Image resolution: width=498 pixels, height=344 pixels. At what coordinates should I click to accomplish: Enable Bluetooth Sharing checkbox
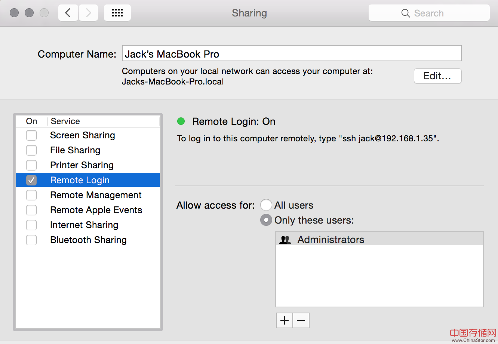click(x=31, y=240)
